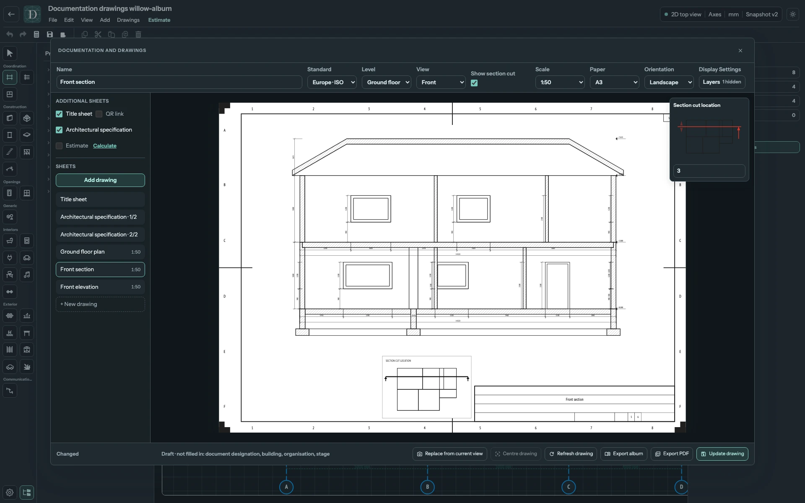Image resolution: width=805 pixels, height=503 pixels.
Task: Select the arrow pointer tool
Action: (x=10, y=53)
